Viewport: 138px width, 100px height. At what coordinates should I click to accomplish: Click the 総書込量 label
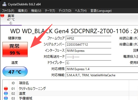pyautogui.click(x=129, y=44)
